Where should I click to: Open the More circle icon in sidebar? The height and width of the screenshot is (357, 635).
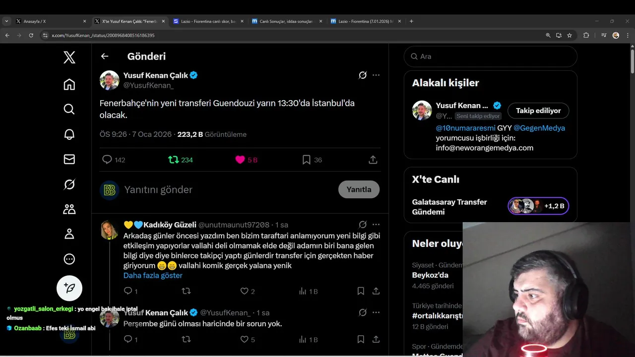tap(69, 259)
